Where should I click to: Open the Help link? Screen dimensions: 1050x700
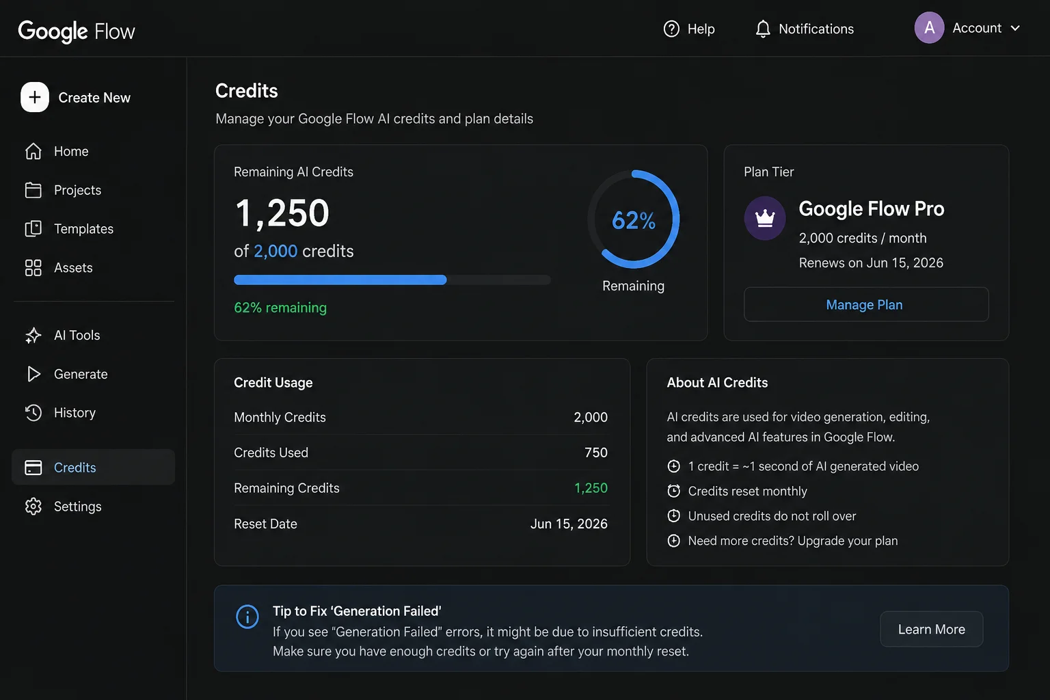click(689, 29)
